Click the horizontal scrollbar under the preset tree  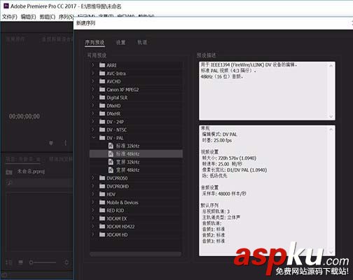(x=135, y=254)
